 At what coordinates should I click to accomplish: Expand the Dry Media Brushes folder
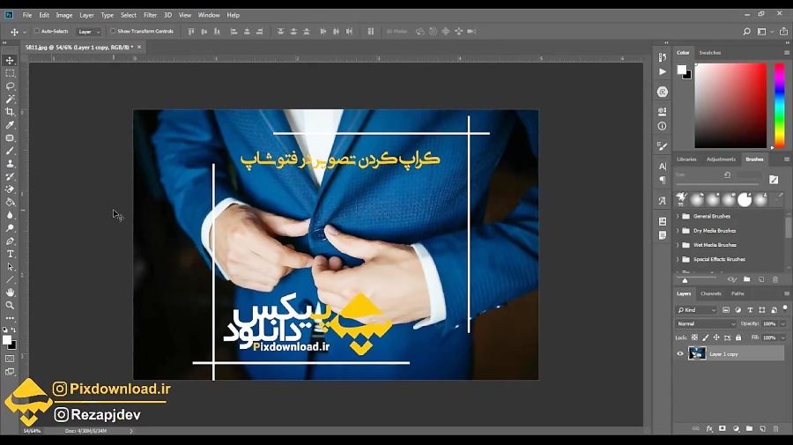tap(678, 231)
